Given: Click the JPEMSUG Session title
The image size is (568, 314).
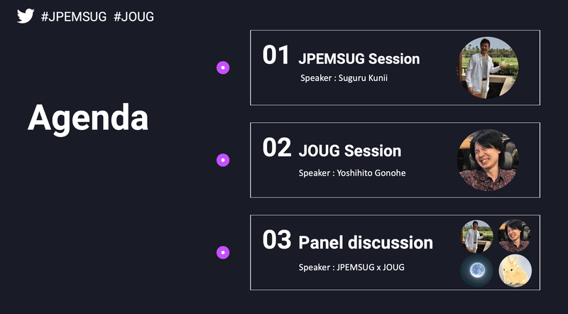Looking at the screenshot, I should pos(359,59).
